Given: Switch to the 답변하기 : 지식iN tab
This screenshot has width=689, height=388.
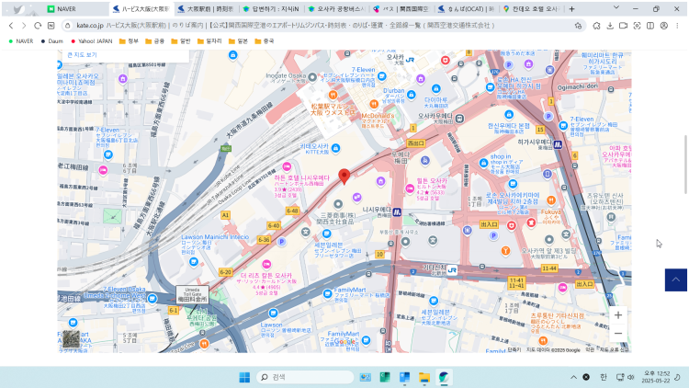Looking at the screenshot, I should pyautogui.click(x=272, y=9).
